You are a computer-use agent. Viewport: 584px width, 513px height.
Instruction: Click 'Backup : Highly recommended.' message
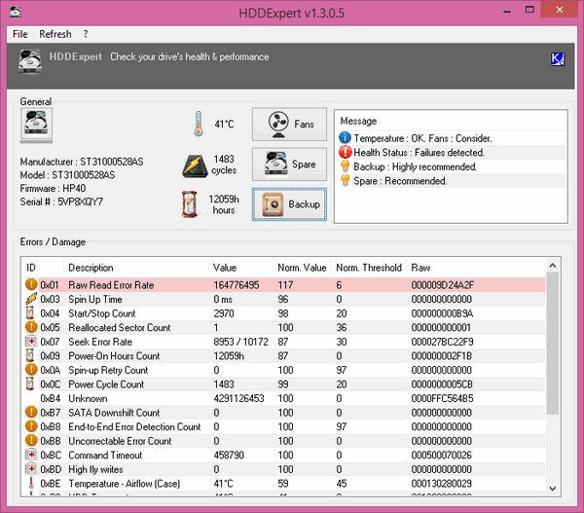[x=415, y=166]
